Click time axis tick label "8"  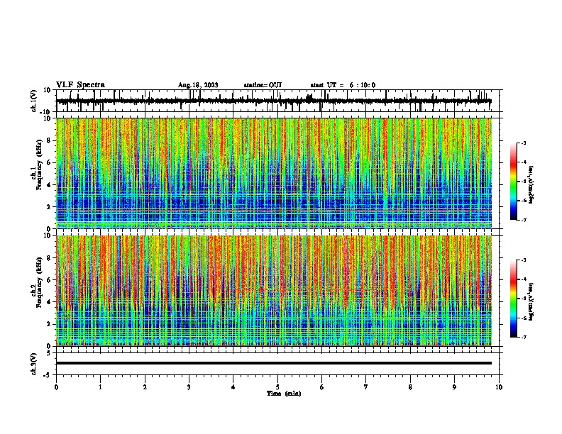410,387
